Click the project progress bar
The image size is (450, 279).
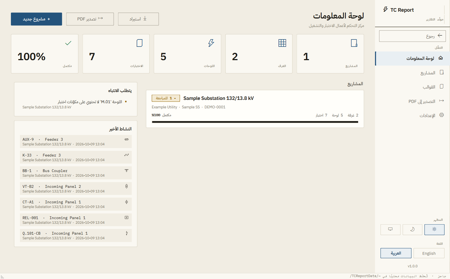click(x=255, y=122)
